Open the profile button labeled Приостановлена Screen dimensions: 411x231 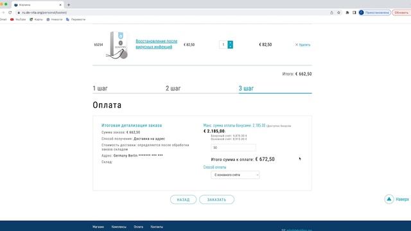coord(374,13)
